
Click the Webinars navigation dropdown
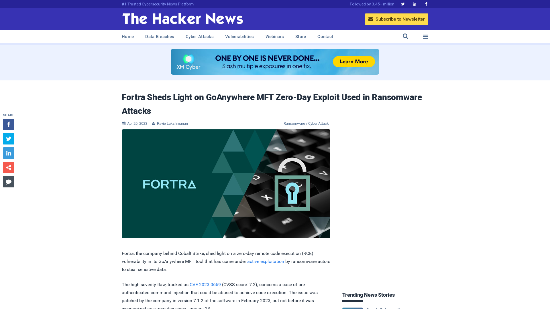tap(275, 36)
